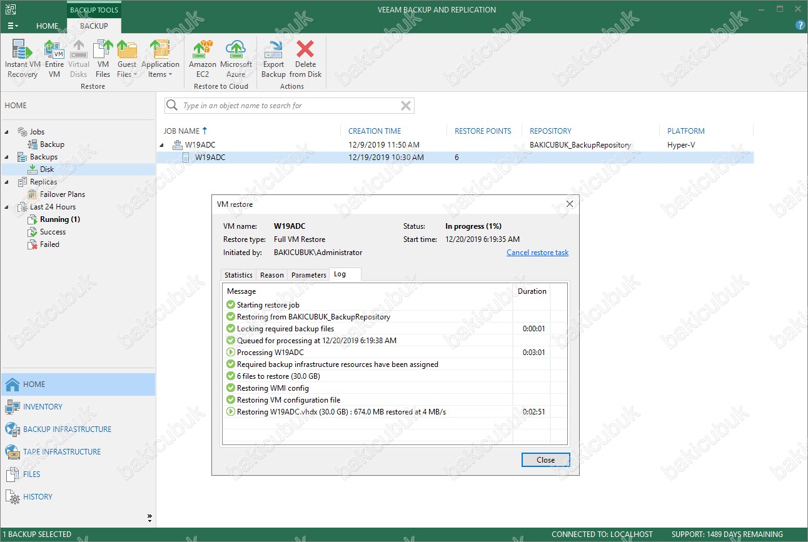
Task: Switch to the BACKUP ribbon tab
Action: click(x=94, y=26)
